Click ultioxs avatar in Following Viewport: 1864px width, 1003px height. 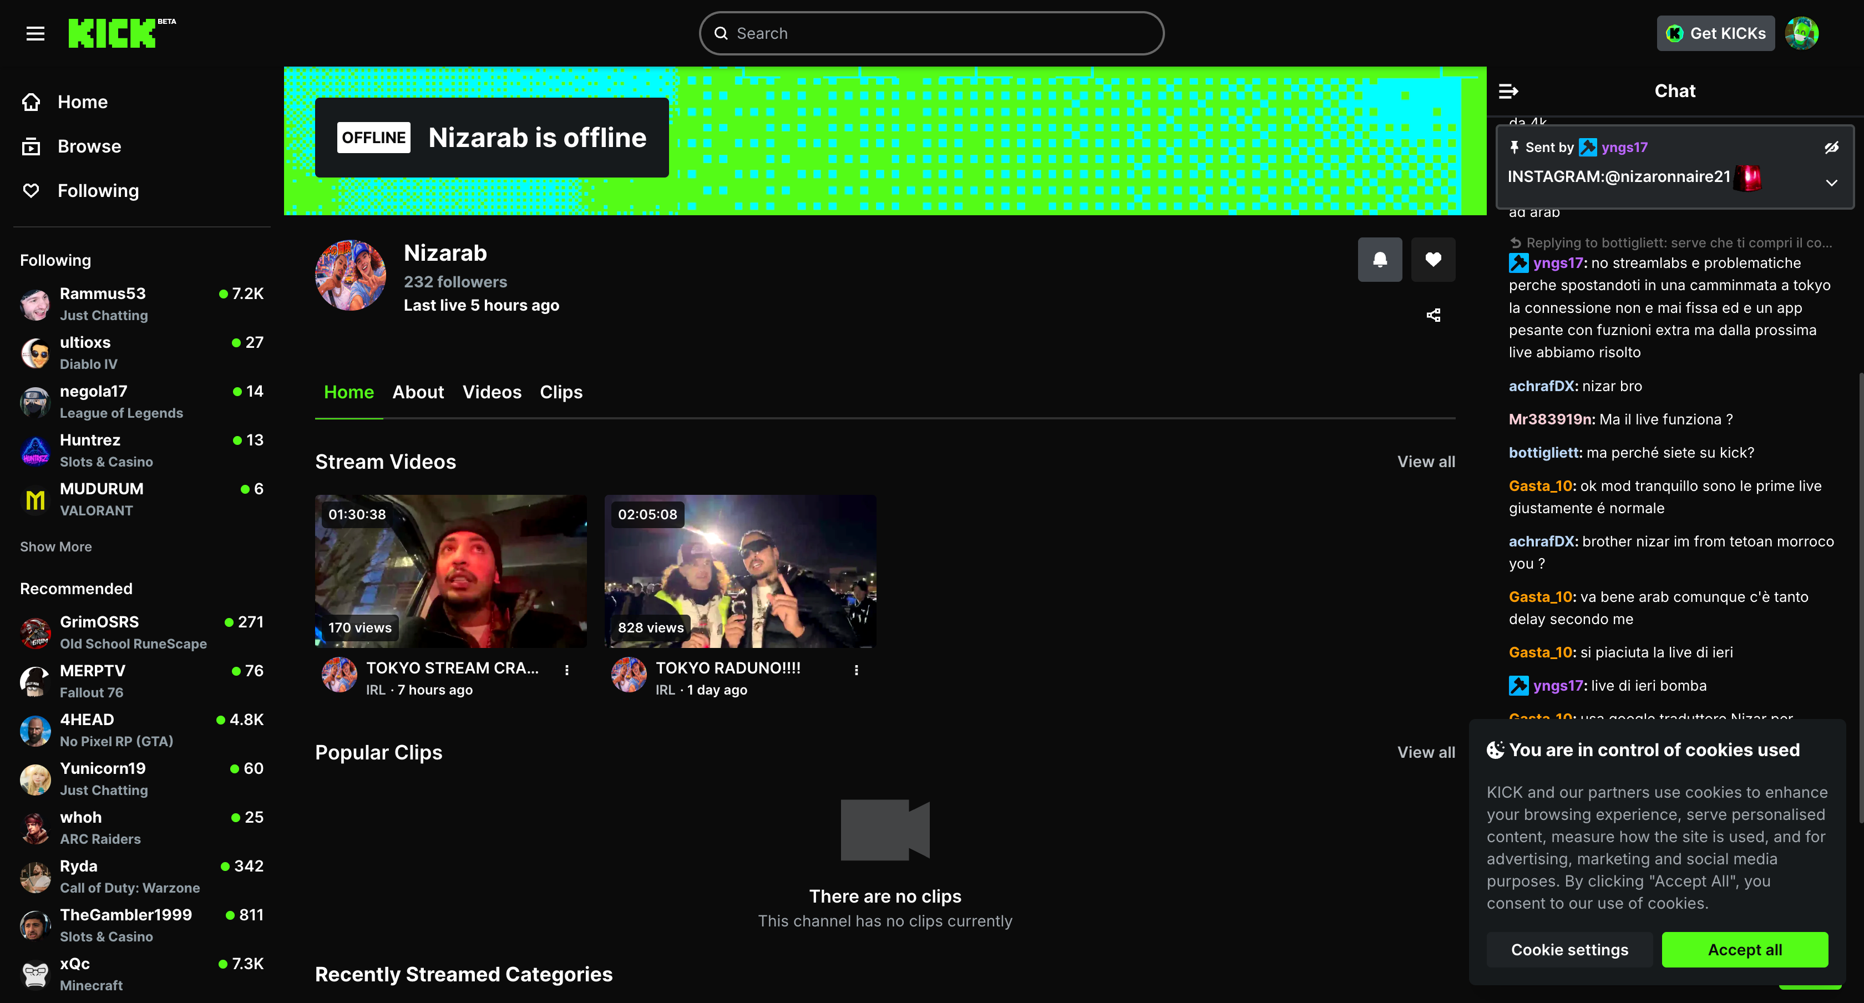[35, 353]
